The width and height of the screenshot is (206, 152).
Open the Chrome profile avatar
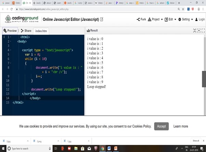coord(198,9)
